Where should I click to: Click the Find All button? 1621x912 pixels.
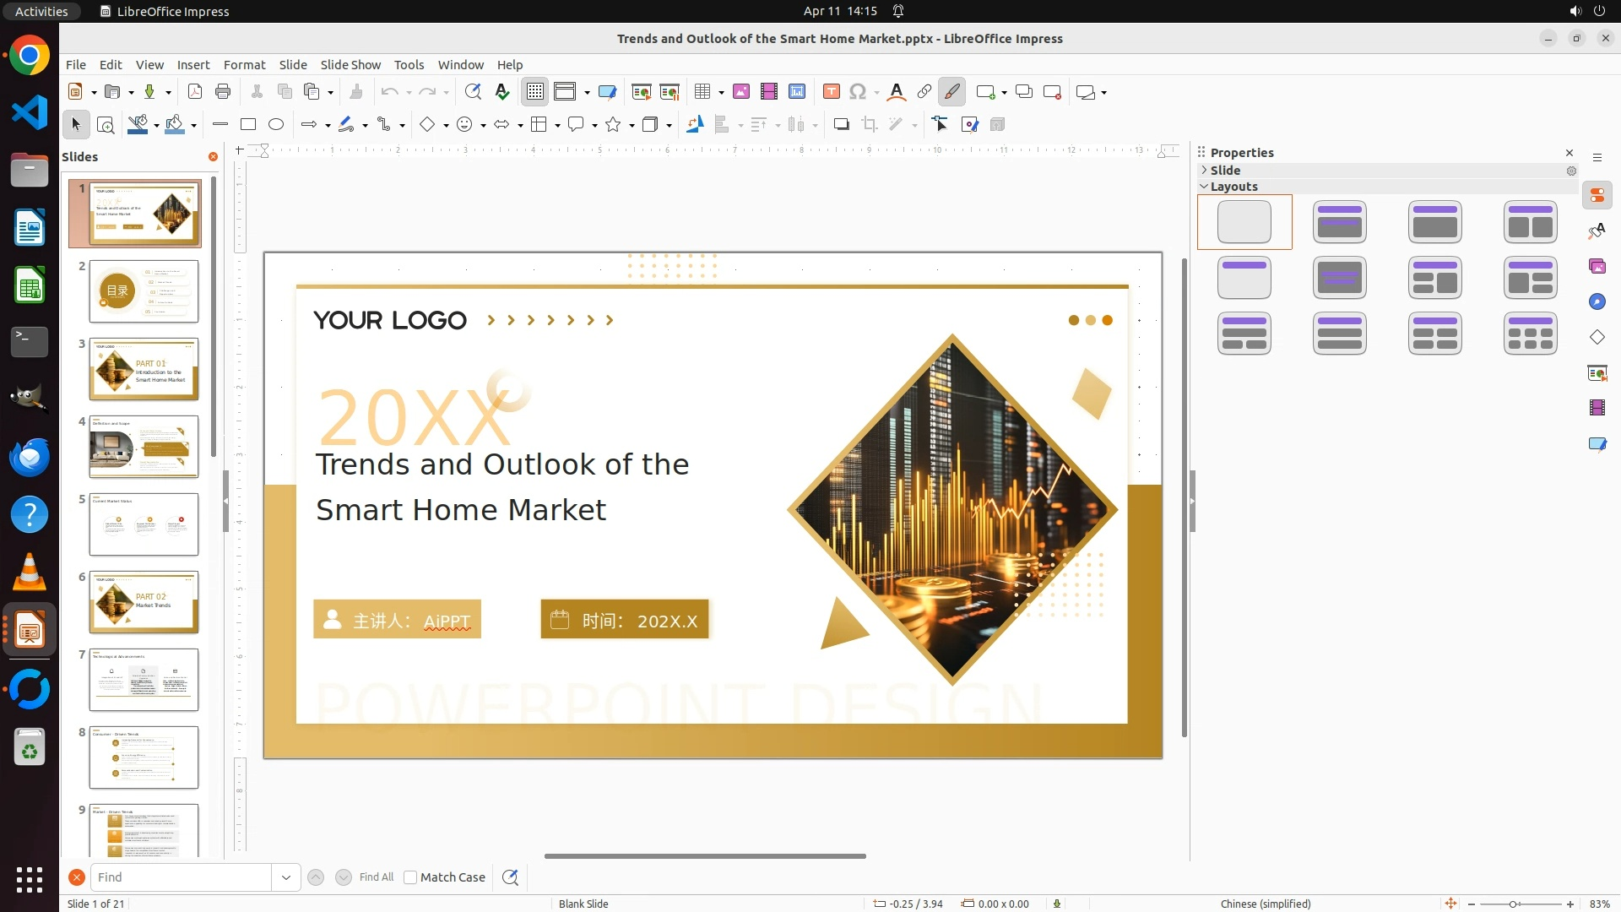click(377, 877)
